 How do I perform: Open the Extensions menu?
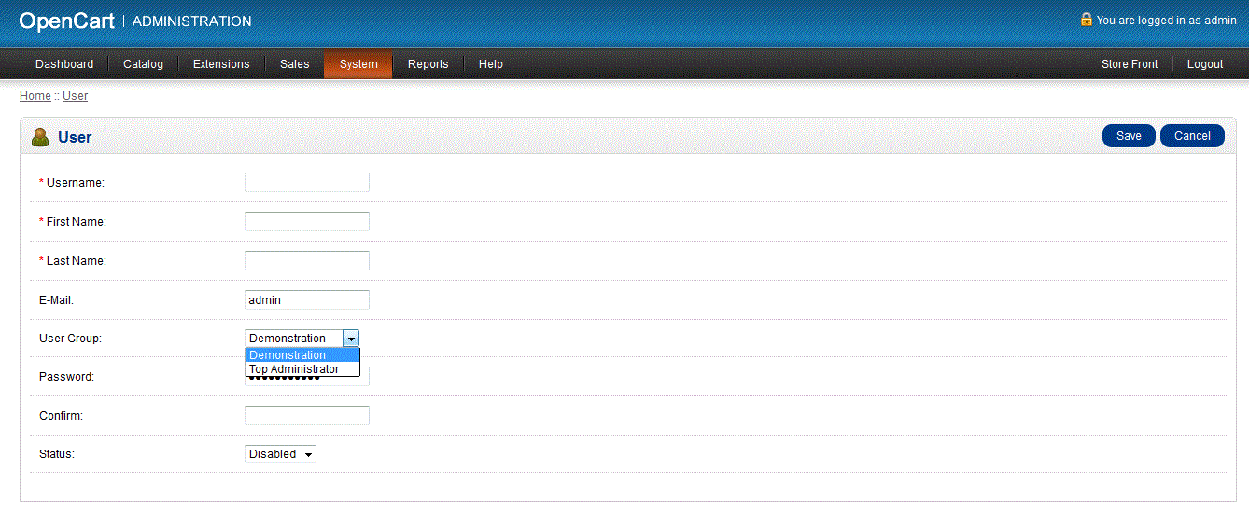pos(221,64)
